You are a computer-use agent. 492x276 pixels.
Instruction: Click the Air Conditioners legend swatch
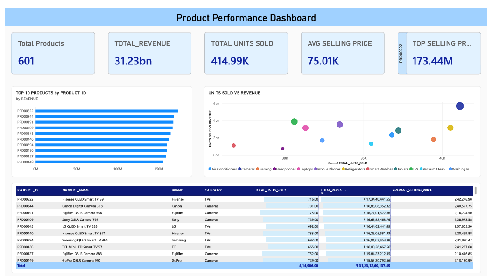pyautogui.click(x=210, y=169)
